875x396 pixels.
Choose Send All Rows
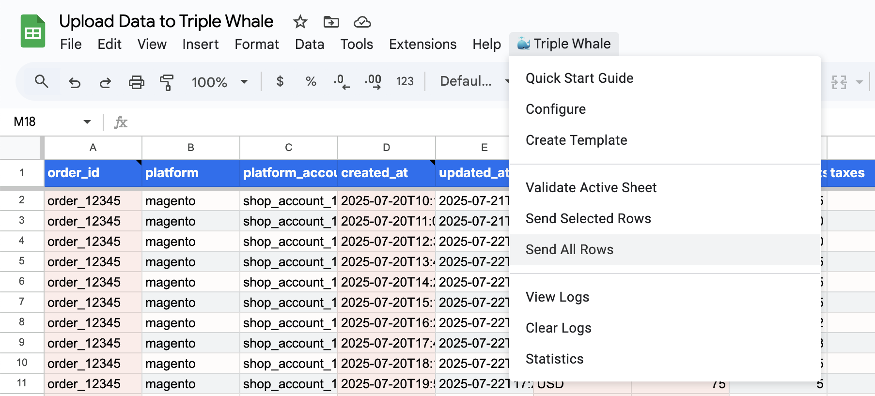click(665, 250)
